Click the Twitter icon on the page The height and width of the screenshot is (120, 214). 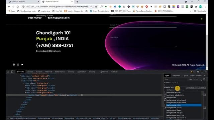(x=22, y=64)
